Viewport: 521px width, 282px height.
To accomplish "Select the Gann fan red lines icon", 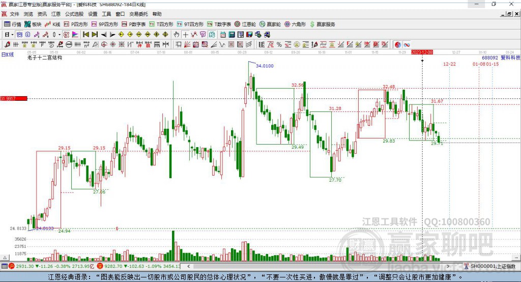I will [x=187, y=45].
